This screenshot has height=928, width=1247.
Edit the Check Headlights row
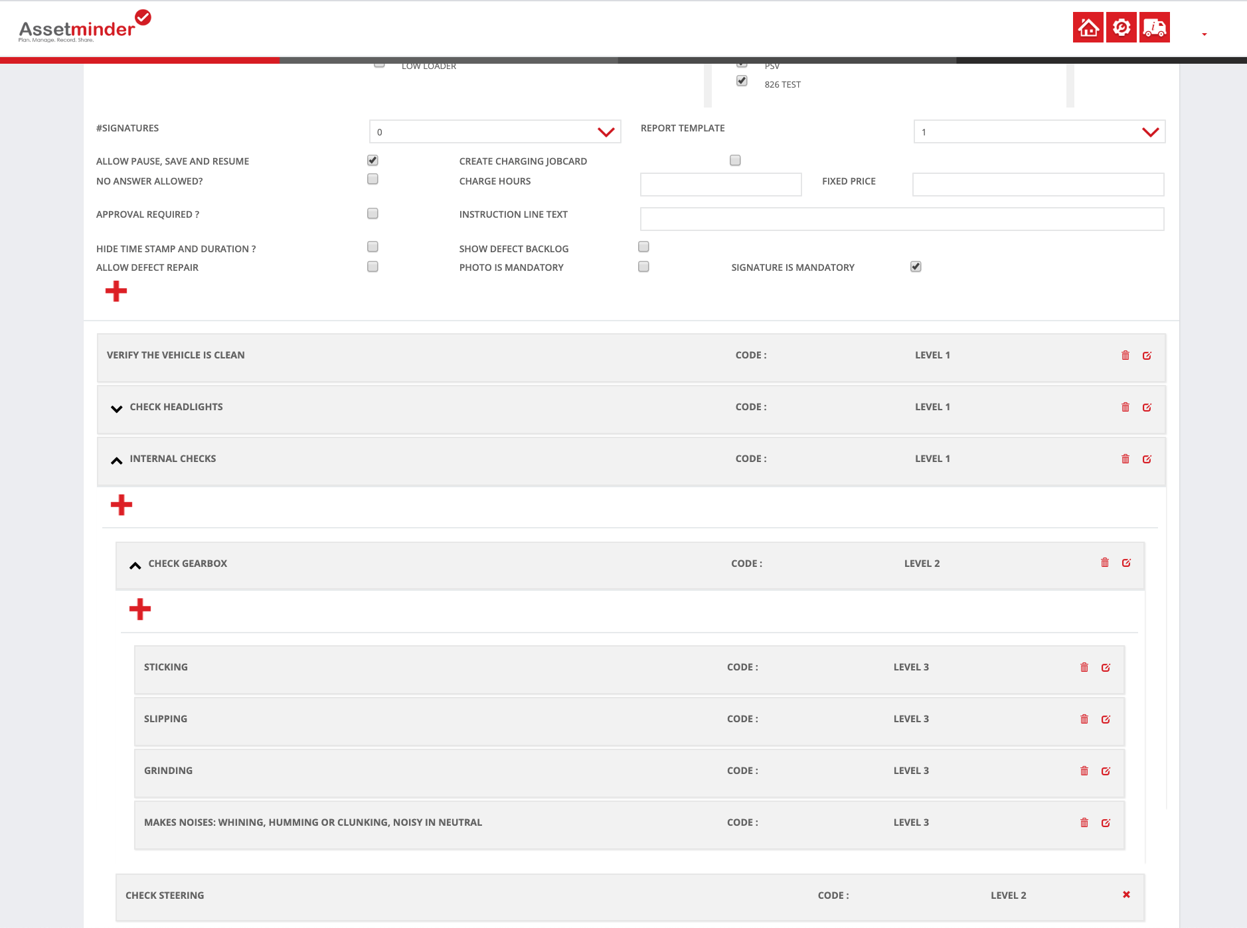click(1147, 407)
